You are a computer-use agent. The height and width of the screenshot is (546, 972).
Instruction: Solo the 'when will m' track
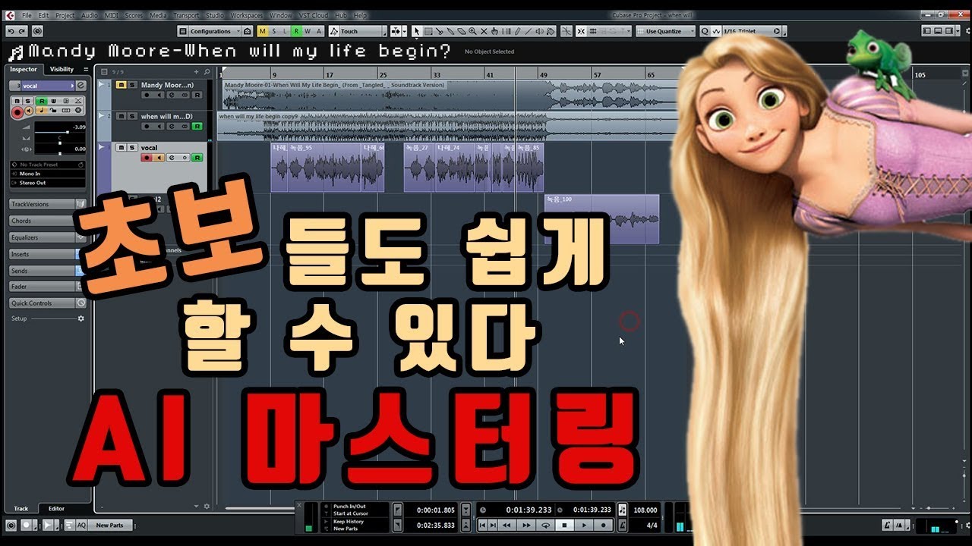pos(131,116)
